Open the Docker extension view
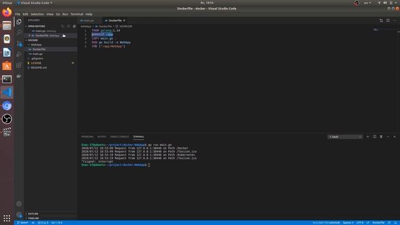The height and width of the screenshot is (225, 400). pos(19,76)
